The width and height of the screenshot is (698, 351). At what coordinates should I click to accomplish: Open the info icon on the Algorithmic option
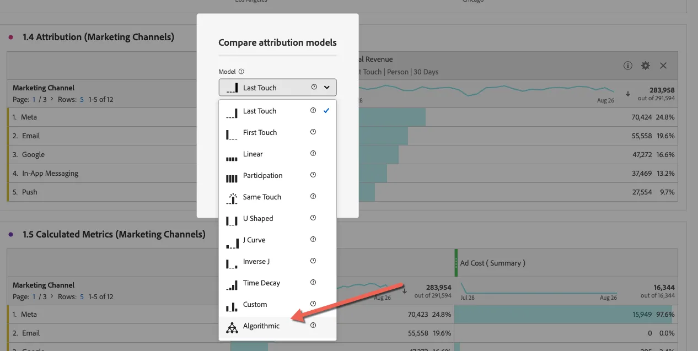pyautogui.click(x=313, y=326)
